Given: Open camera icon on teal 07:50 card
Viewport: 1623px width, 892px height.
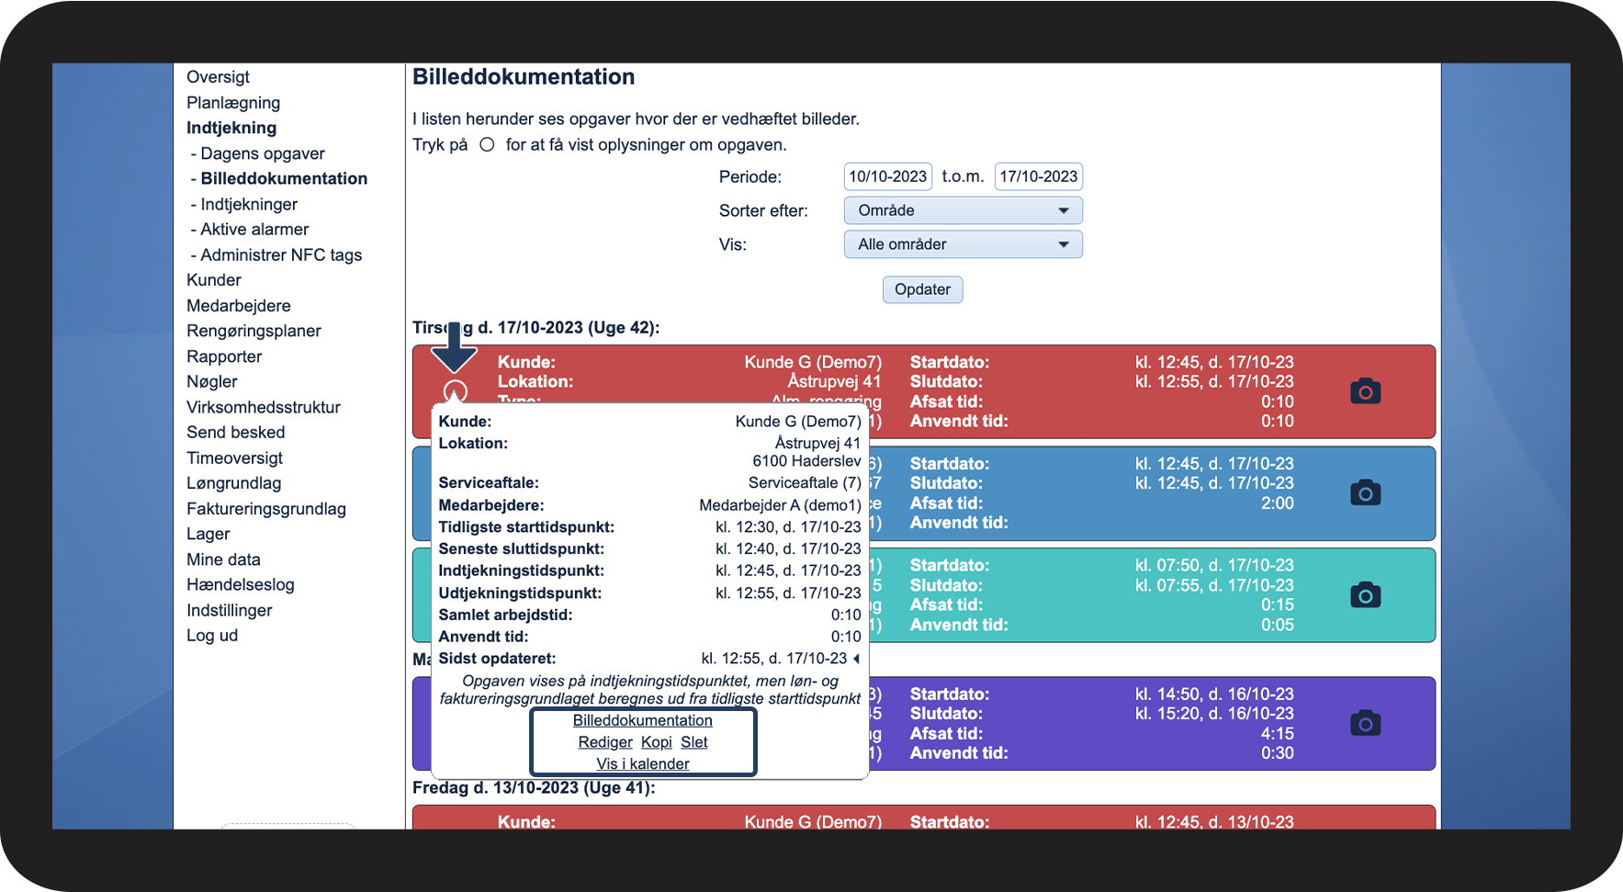Looking at the screenshot, I should point(1365,595).
